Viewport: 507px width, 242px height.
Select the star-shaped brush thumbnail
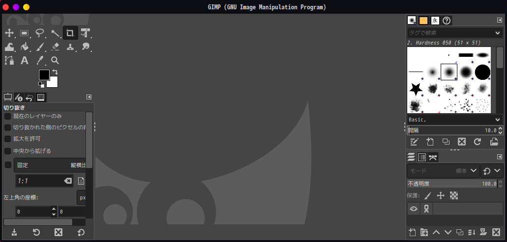416,89
